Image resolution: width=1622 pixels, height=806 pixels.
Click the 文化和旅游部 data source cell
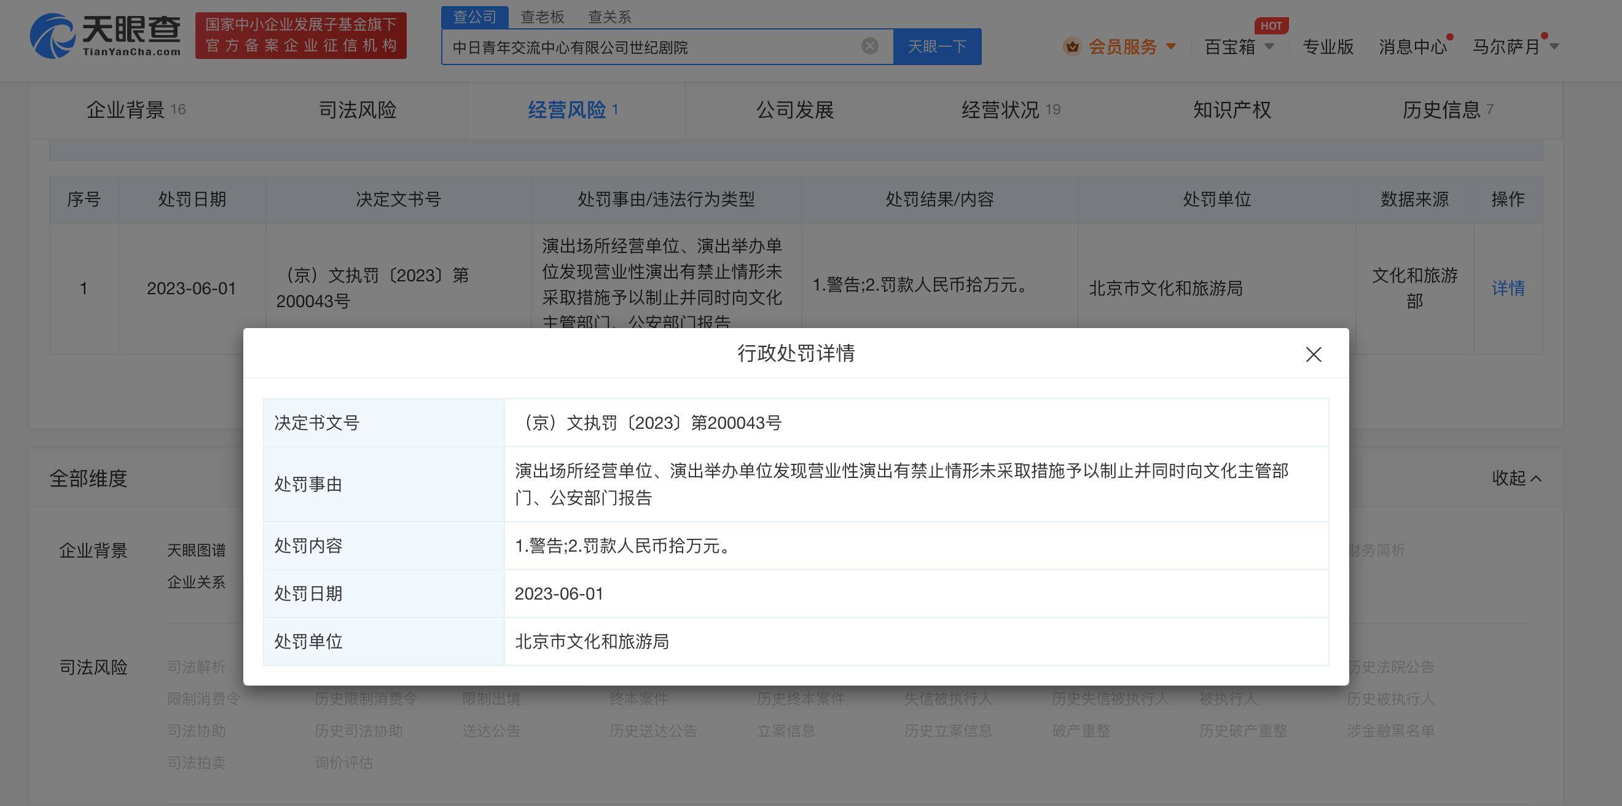coord(1415,288)
